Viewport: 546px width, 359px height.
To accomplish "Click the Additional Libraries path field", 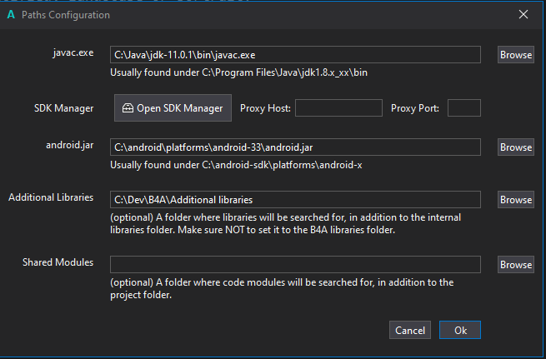I will 295,200.
